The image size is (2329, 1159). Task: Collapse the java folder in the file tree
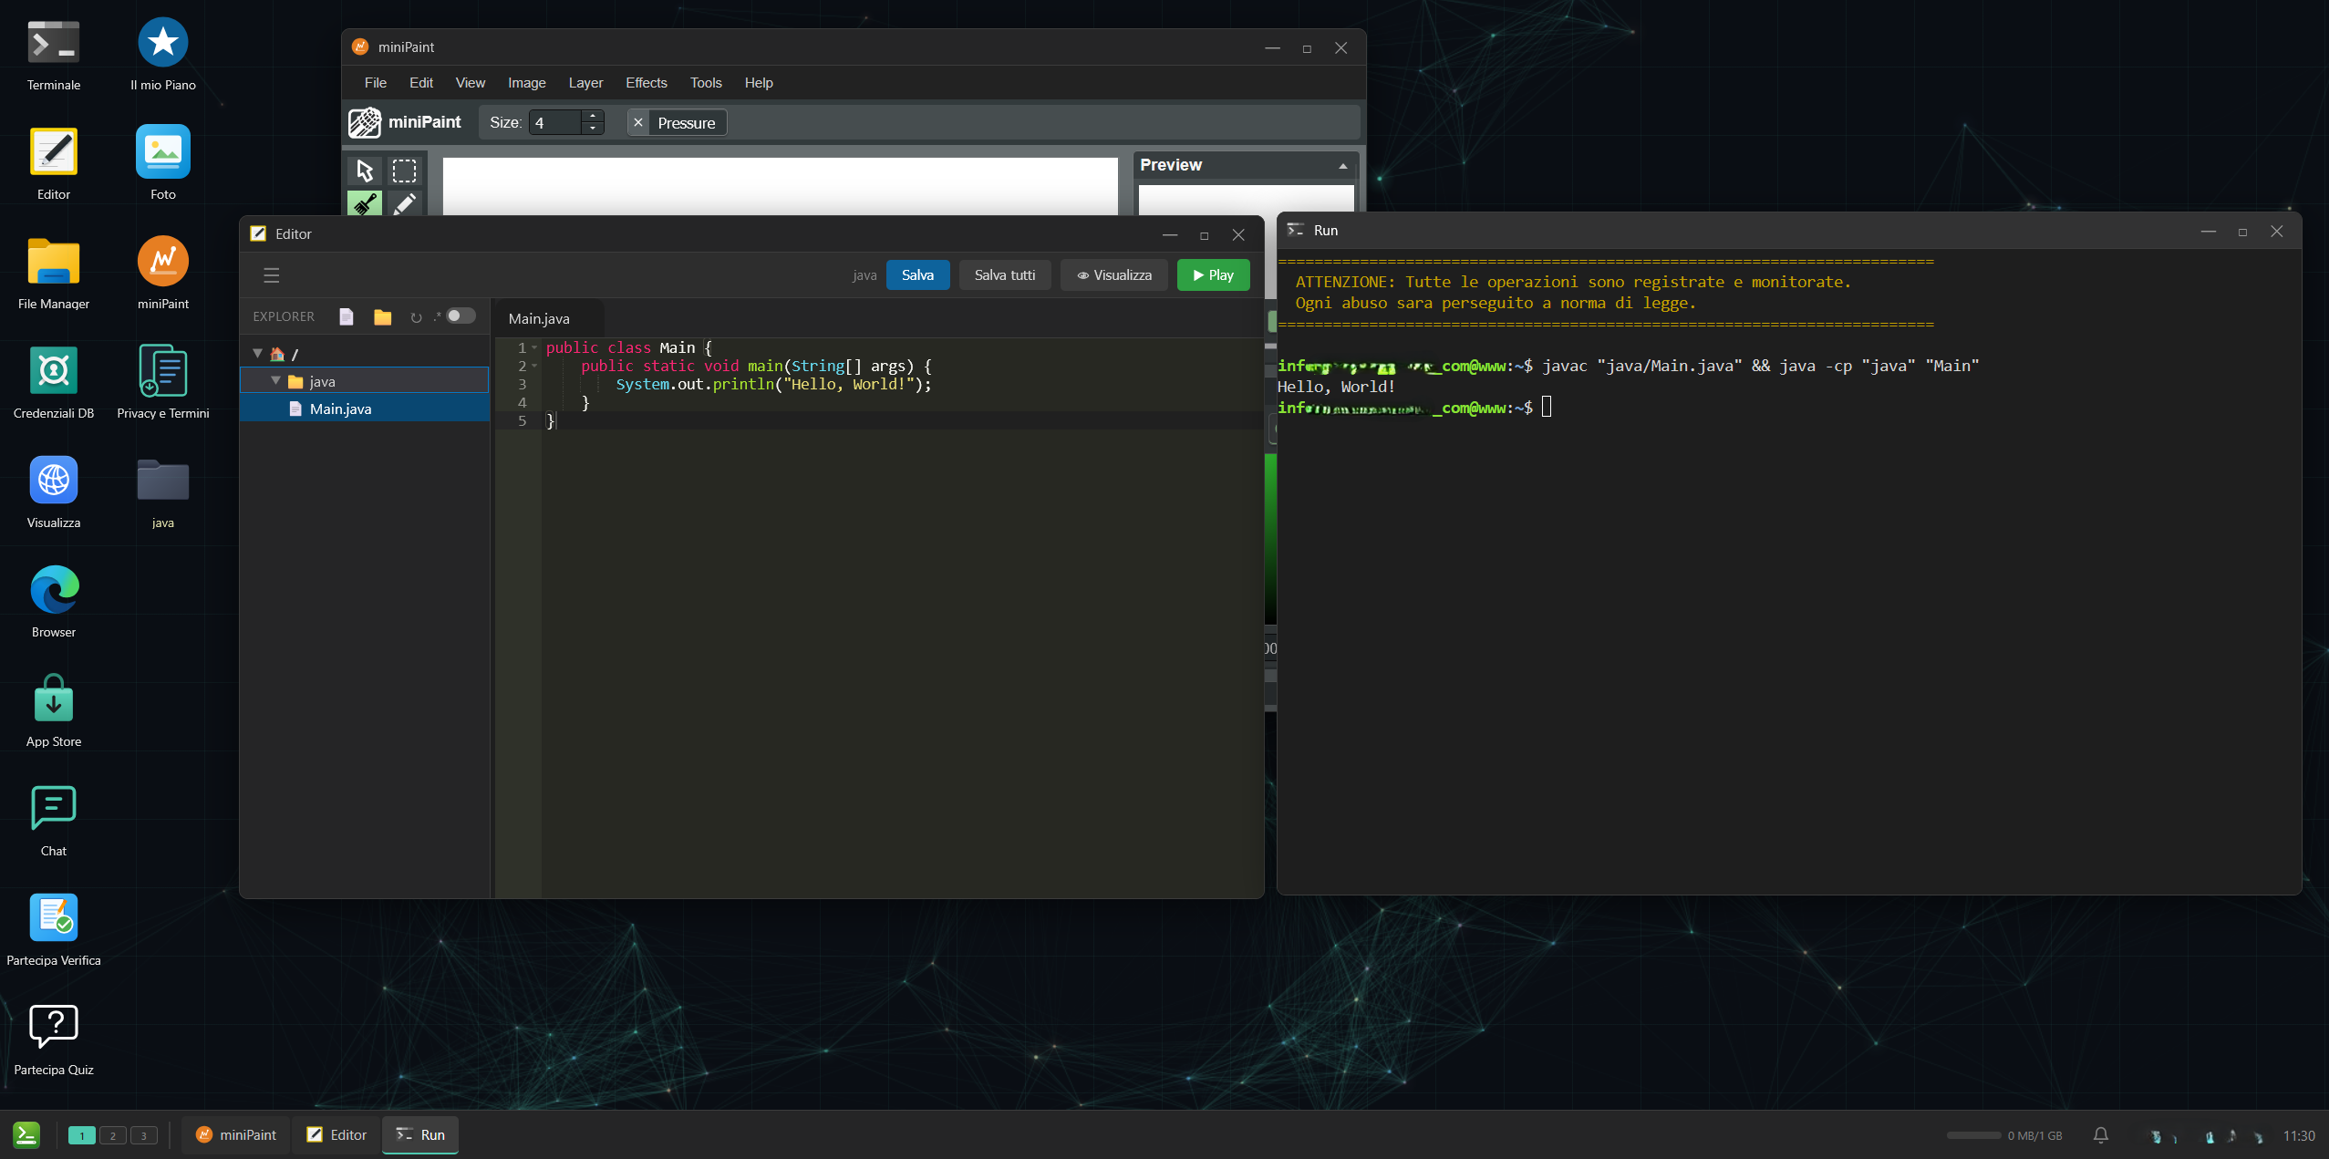[x=276, y=380]
